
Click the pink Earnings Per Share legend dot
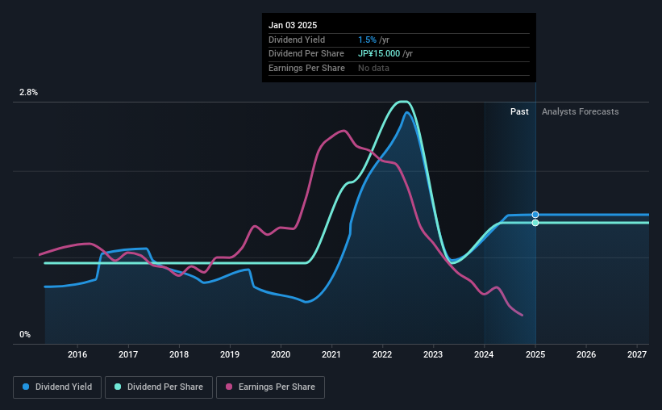click(229, 387)
